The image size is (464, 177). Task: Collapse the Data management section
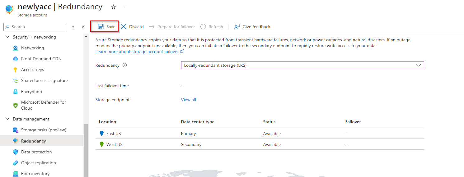7,119
